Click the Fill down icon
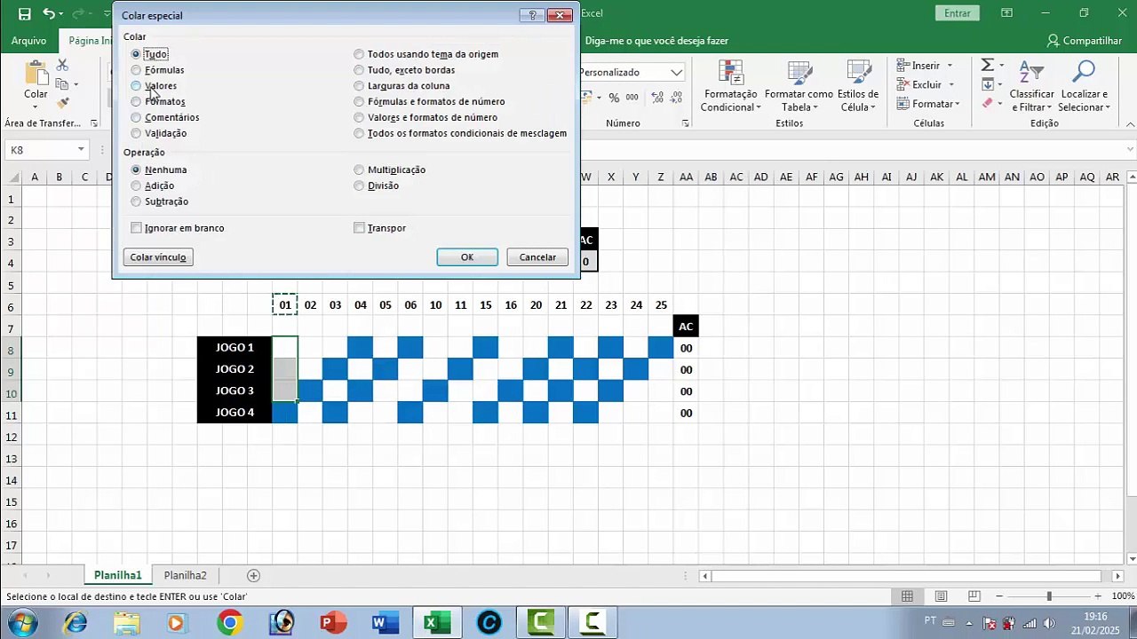 987,84
